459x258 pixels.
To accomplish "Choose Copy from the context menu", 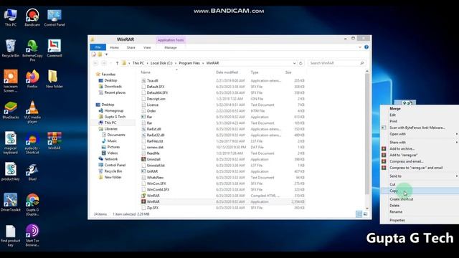I will (x=419, y=191).
